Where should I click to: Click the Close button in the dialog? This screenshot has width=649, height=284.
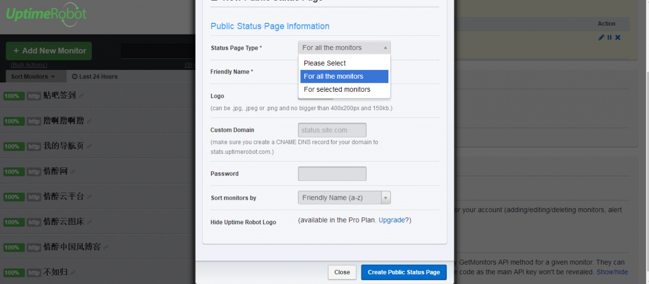(x=342, y=272)
